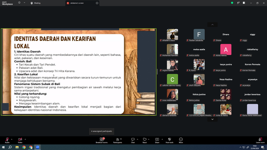Select Muhamad Ramdan's video tile
The width and height of the screenshot is (267, 150).
(x=172, y=50)
